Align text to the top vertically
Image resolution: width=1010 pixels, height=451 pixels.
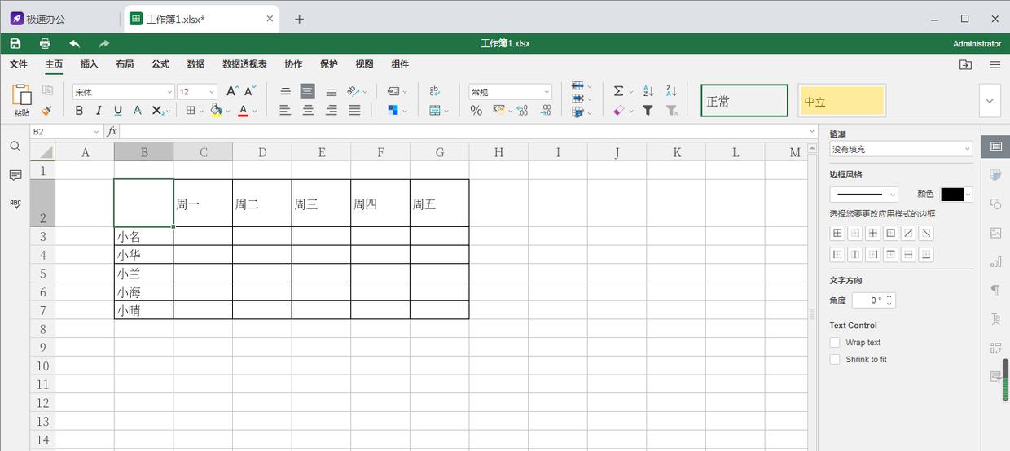pyautogui.click(x=285, y=91)
